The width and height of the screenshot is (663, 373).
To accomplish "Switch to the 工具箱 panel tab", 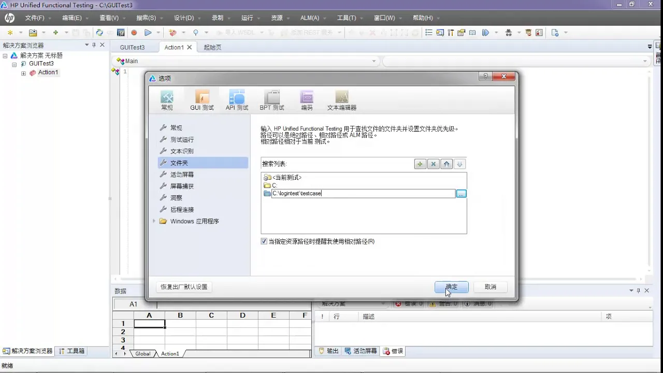I will click(72, 351).
